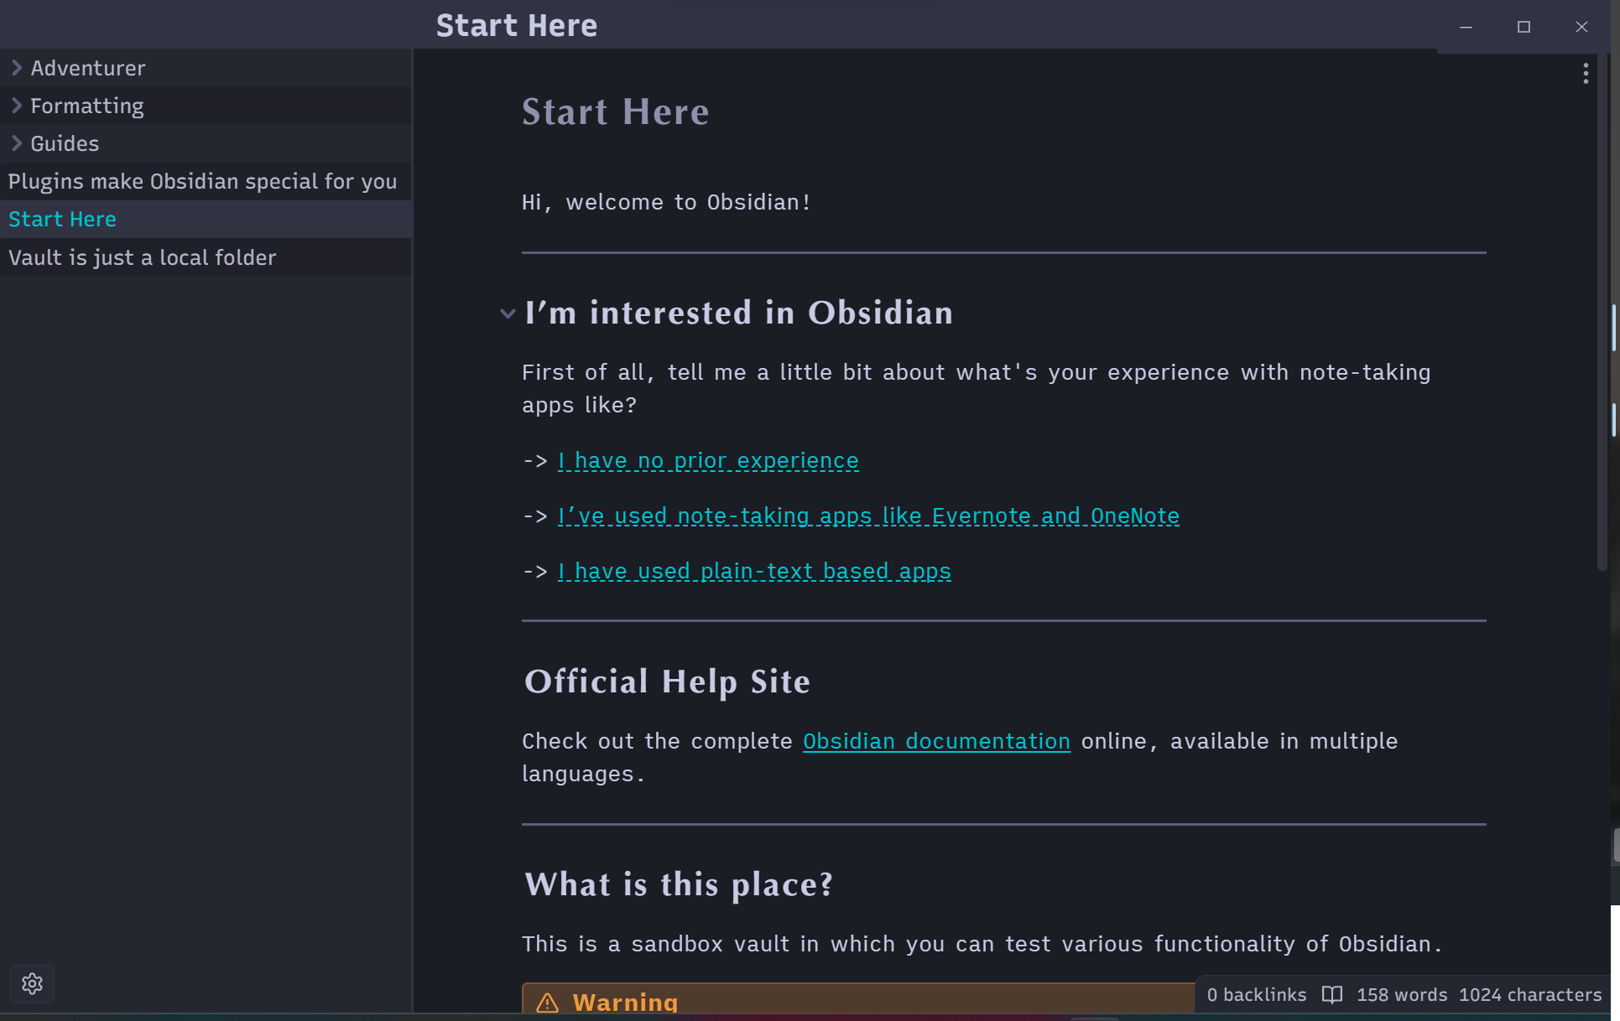Click "0 backlinks" in the status bar
This screenshot has height=1021, width=1620.
1256,994
